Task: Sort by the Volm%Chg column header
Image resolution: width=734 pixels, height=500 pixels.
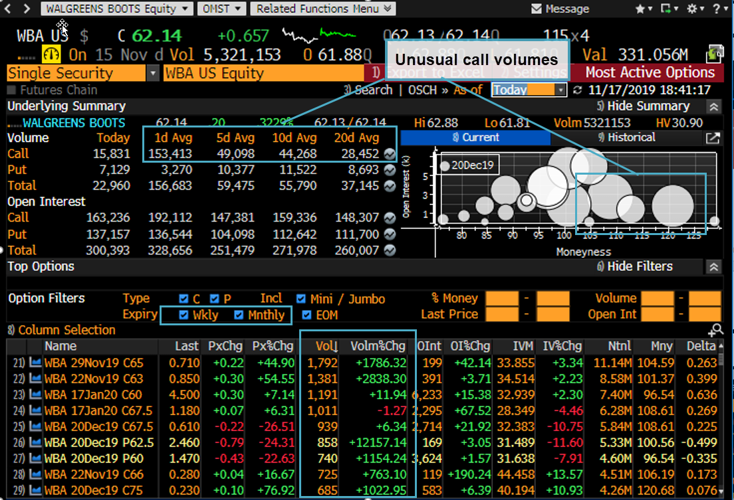Action: click(378, 346)
